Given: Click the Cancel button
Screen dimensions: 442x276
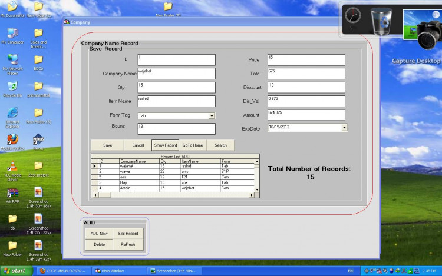Looking at the screenshot, I should tap(138, 145).
